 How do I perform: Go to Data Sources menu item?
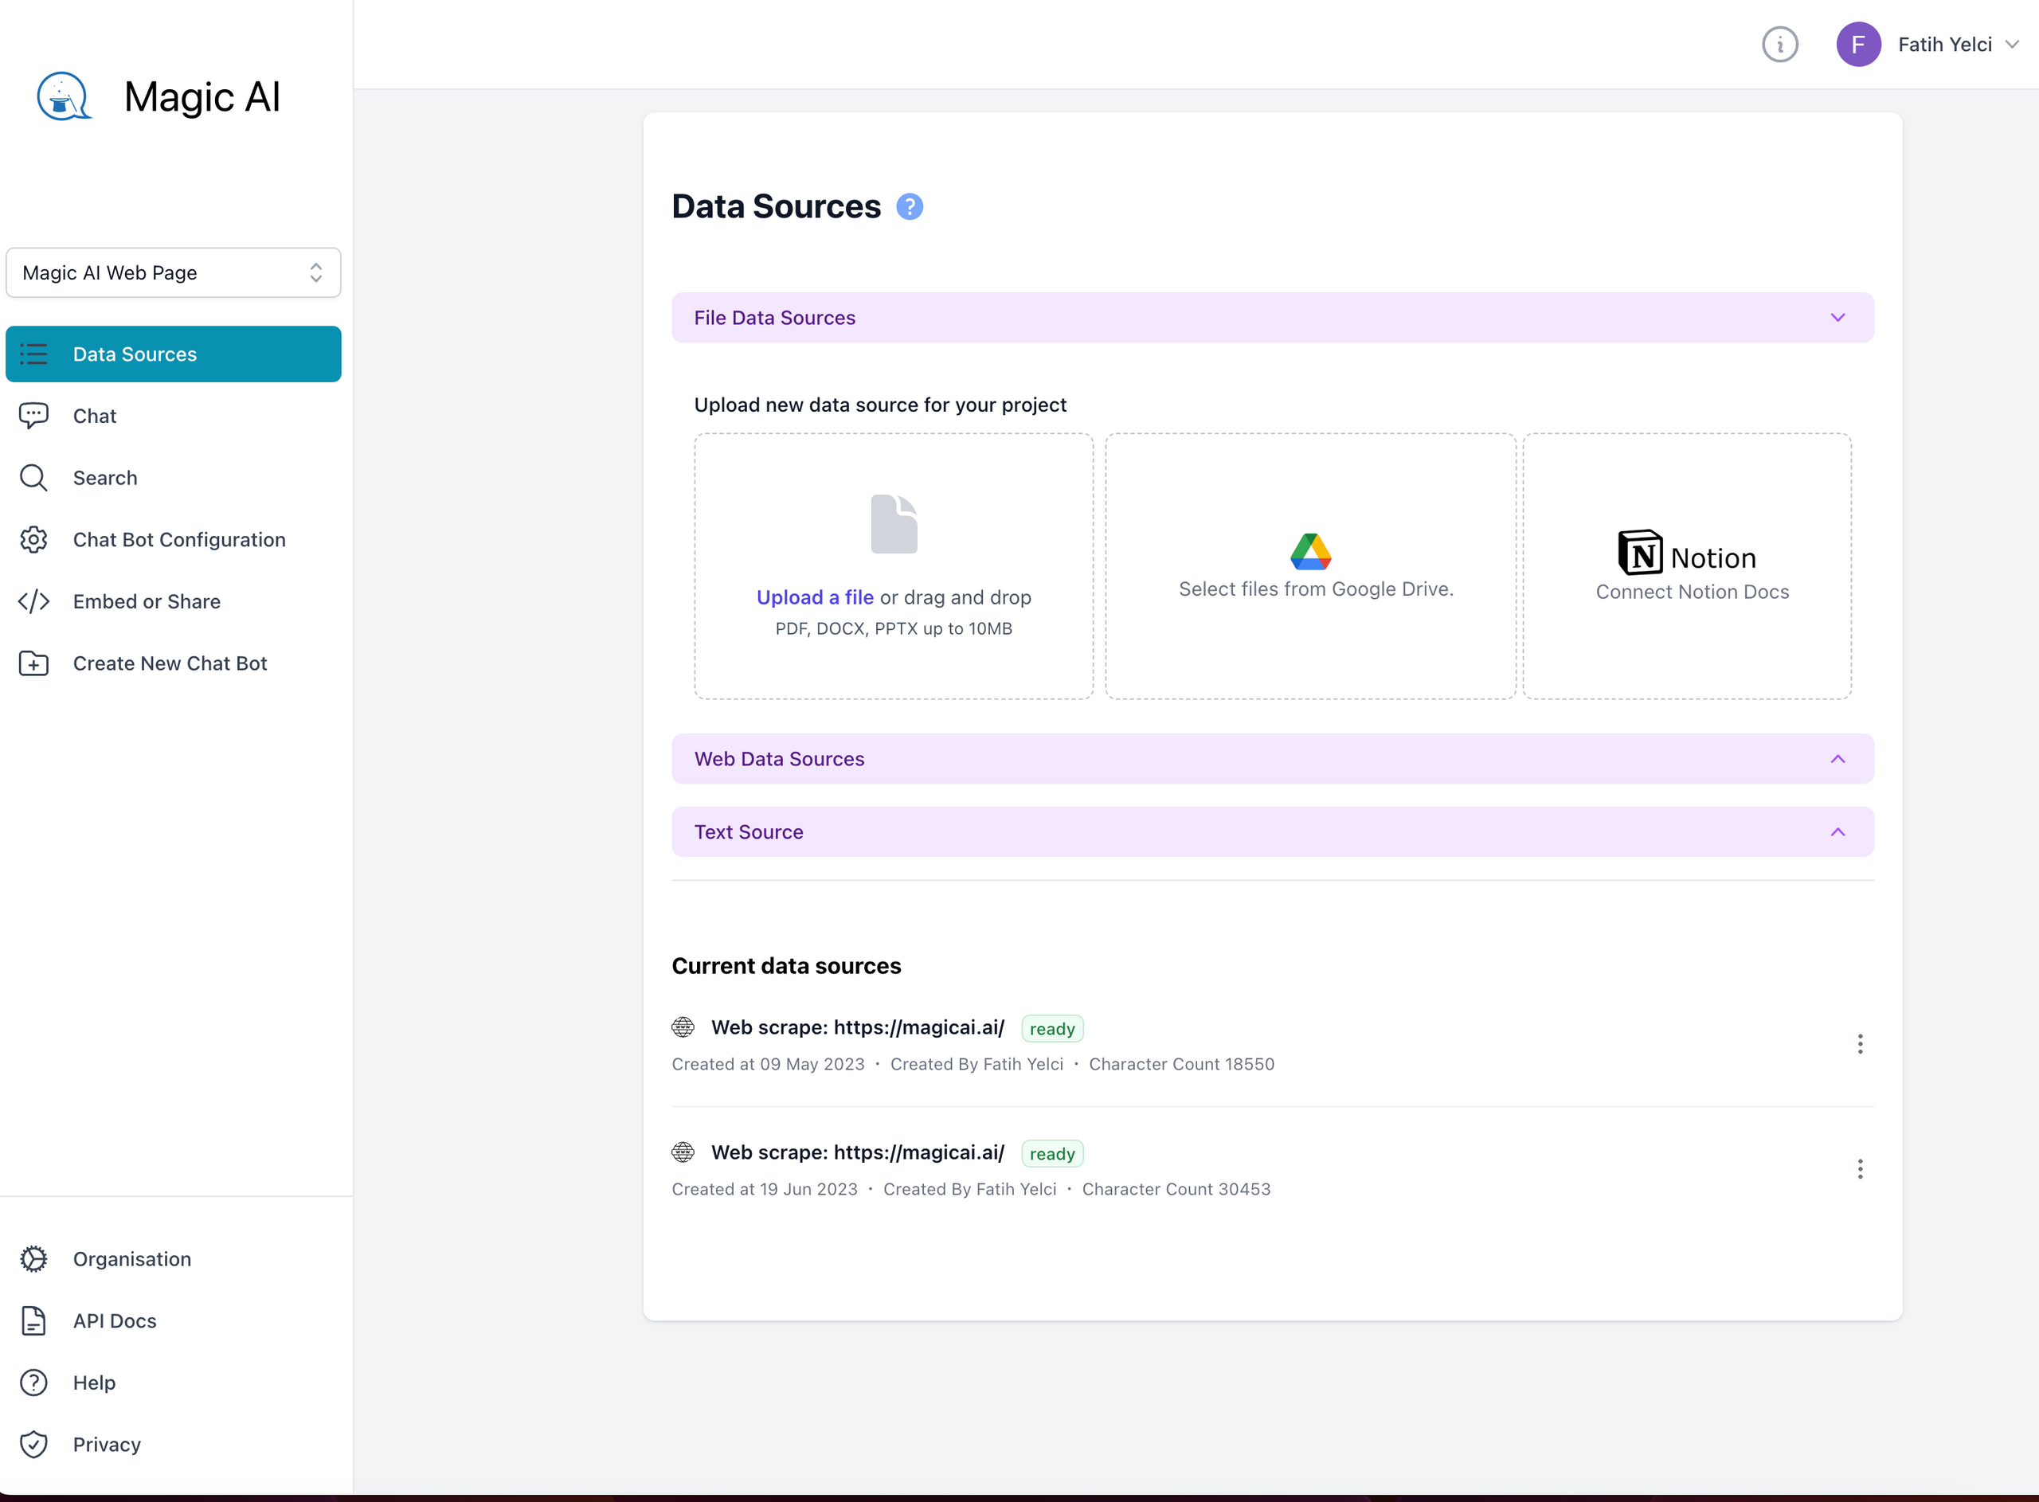coord(174,354)
